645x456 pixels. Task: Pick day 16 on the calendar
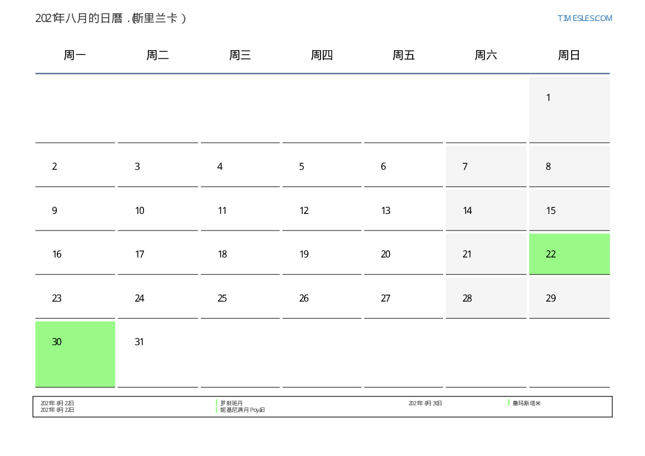pyautogui.click(x=75, y=254)
